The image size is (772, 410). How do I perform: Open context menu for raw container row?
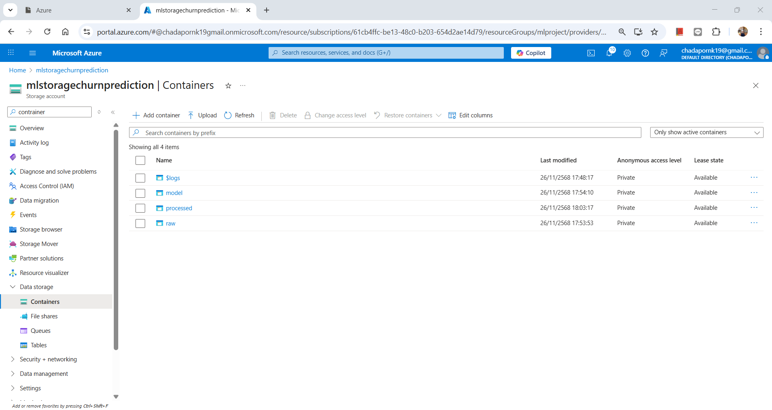(x=754, y=223)
